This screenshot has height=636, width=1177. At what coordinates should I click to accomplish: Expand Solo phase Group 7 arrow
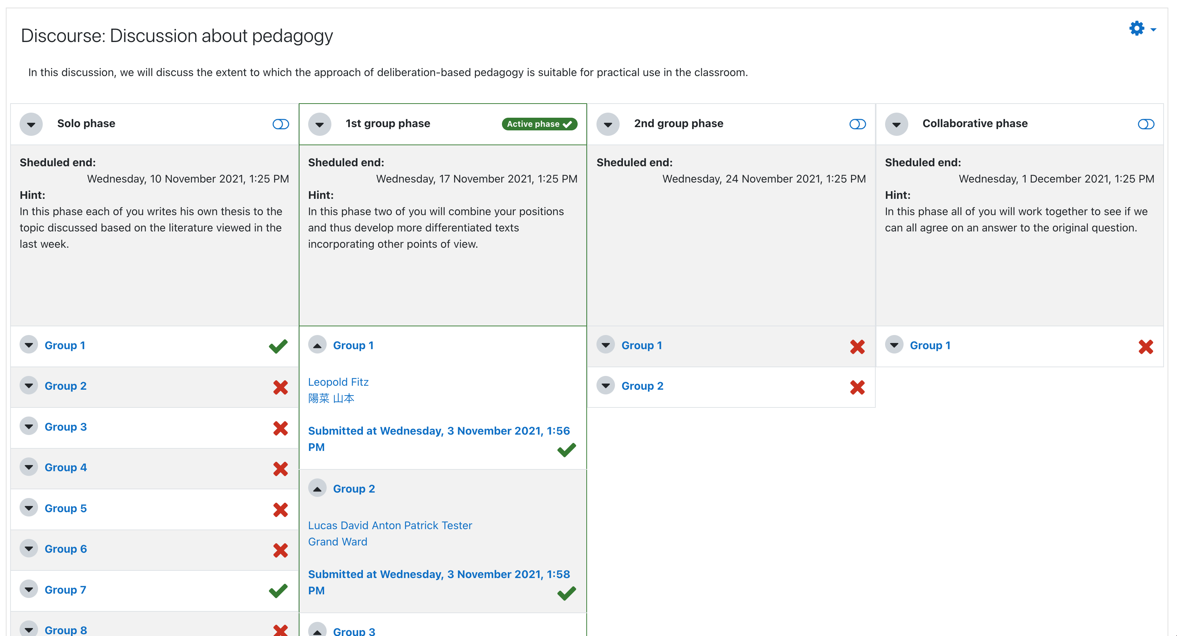[x=29, y=589]
